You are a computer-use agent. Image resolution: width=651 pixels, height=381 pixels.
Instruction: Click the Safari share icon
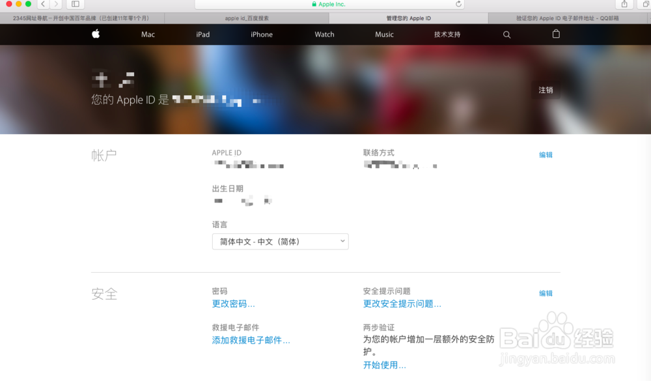pyautogui.click(x=624, y=4)
